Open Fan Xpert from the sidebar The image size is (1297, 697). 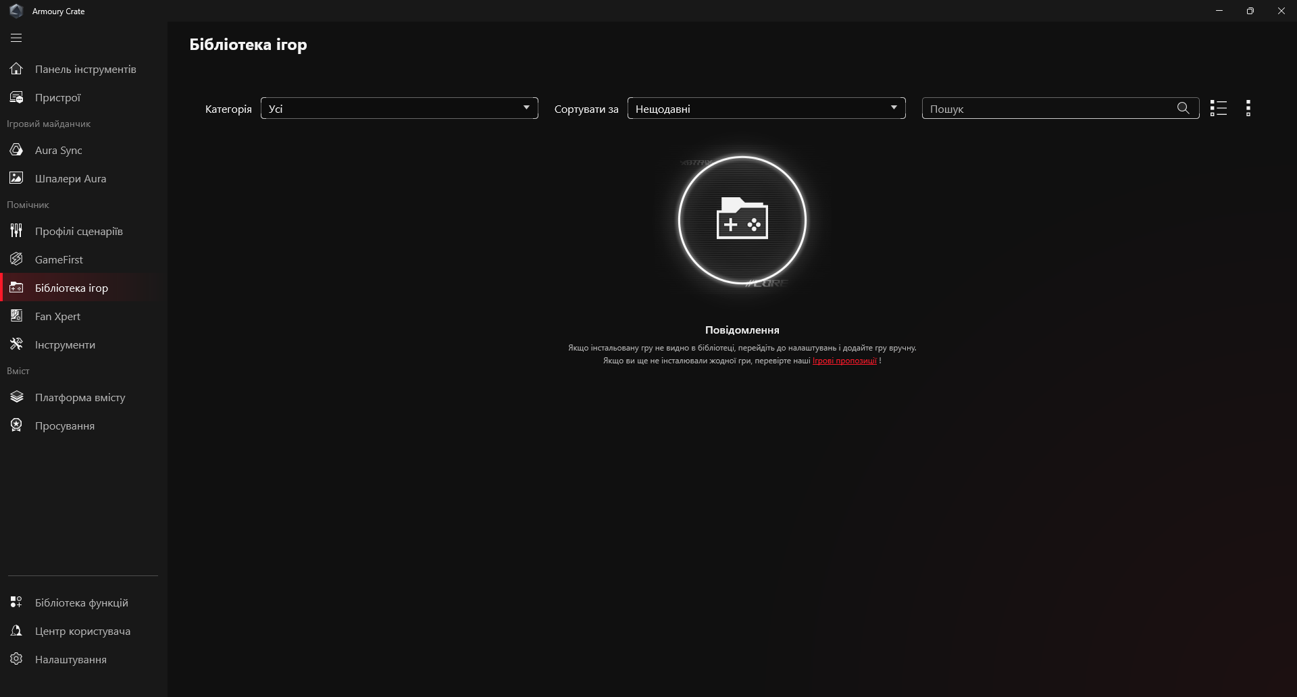84,316
